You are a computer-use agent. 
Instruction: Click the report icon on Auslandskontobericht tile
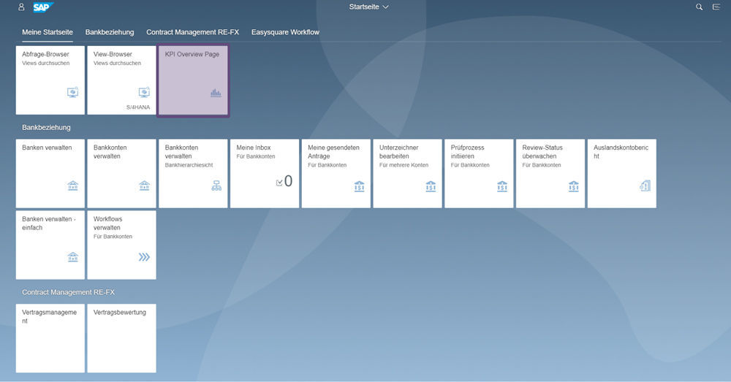click(x=645, y=186)
